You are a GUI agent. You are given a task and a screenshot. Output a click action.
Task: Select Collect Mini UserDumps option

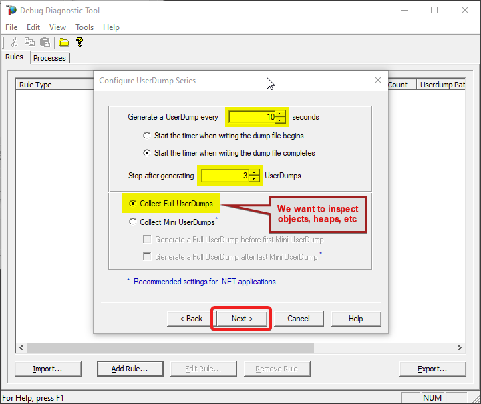[x=132, y=222]
